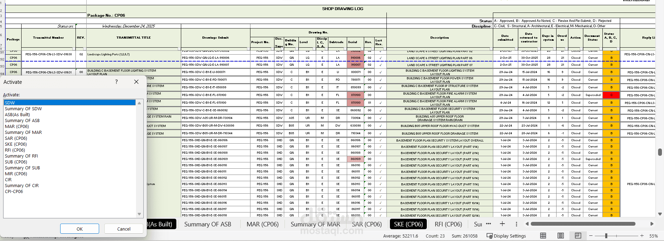
Task: Select the Superseded cell dated 4-Jul-2024
Action: (593, 95)
